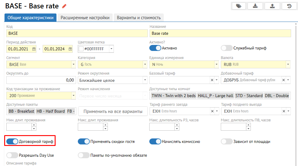Click the upload icon button
Viewport: 298px width, 166px height.
click(272, 6)
